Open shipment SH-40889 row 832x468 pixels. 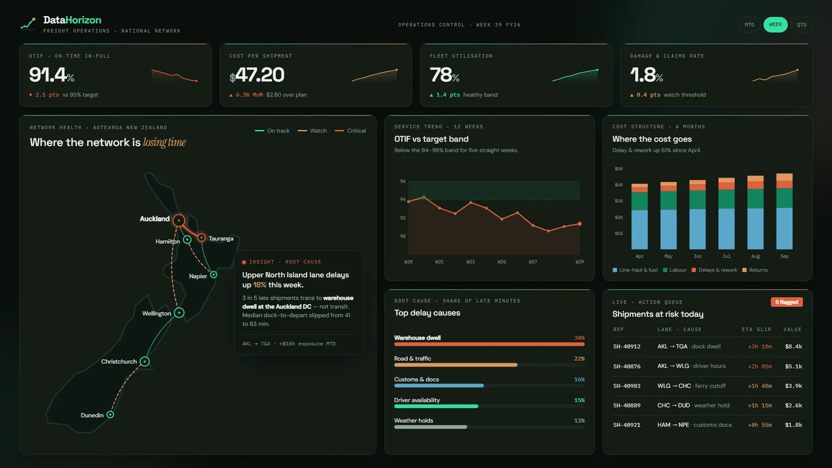(707, 405)
